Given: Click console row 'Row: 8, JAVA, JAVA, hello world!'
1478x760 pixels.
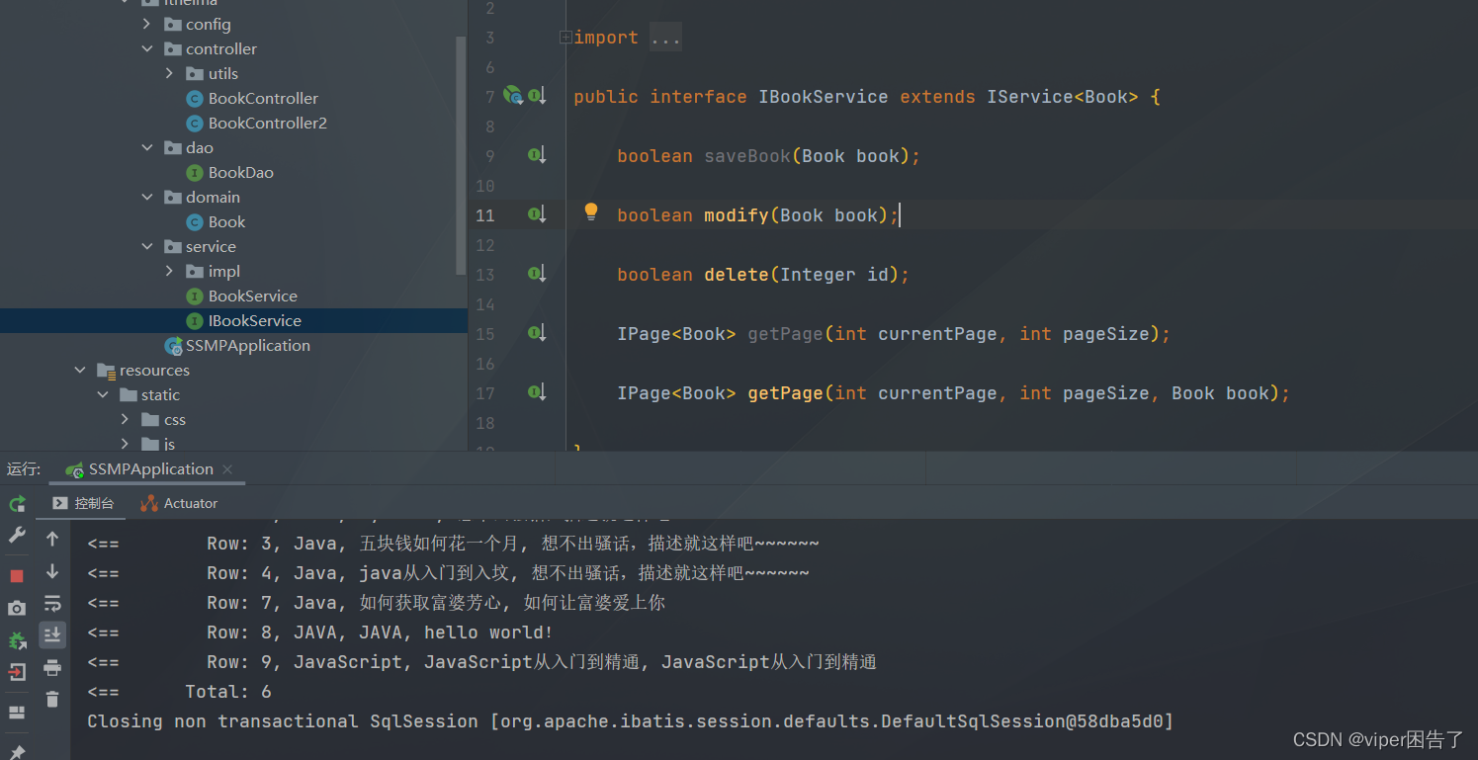Looking at the screenshot, I should 380,633.
